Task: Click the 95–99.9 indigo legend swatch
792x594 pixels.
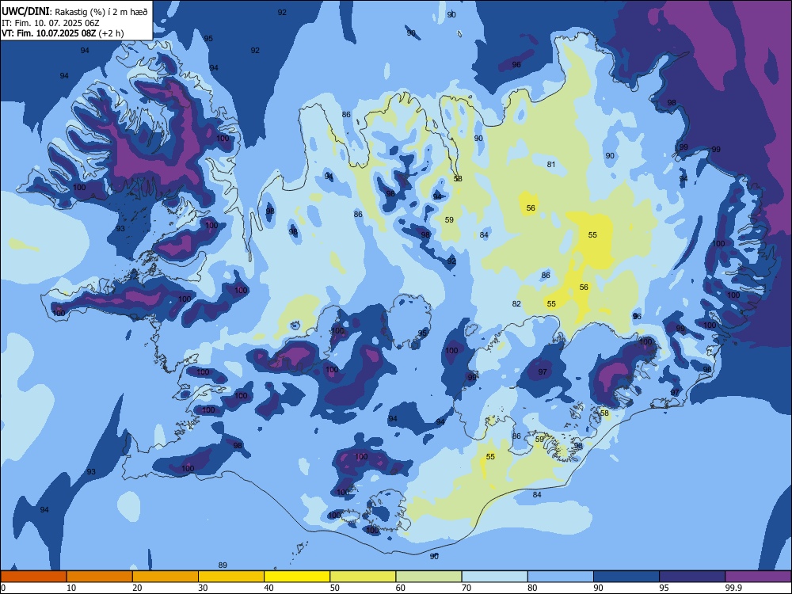Action: tap(692, 577)
